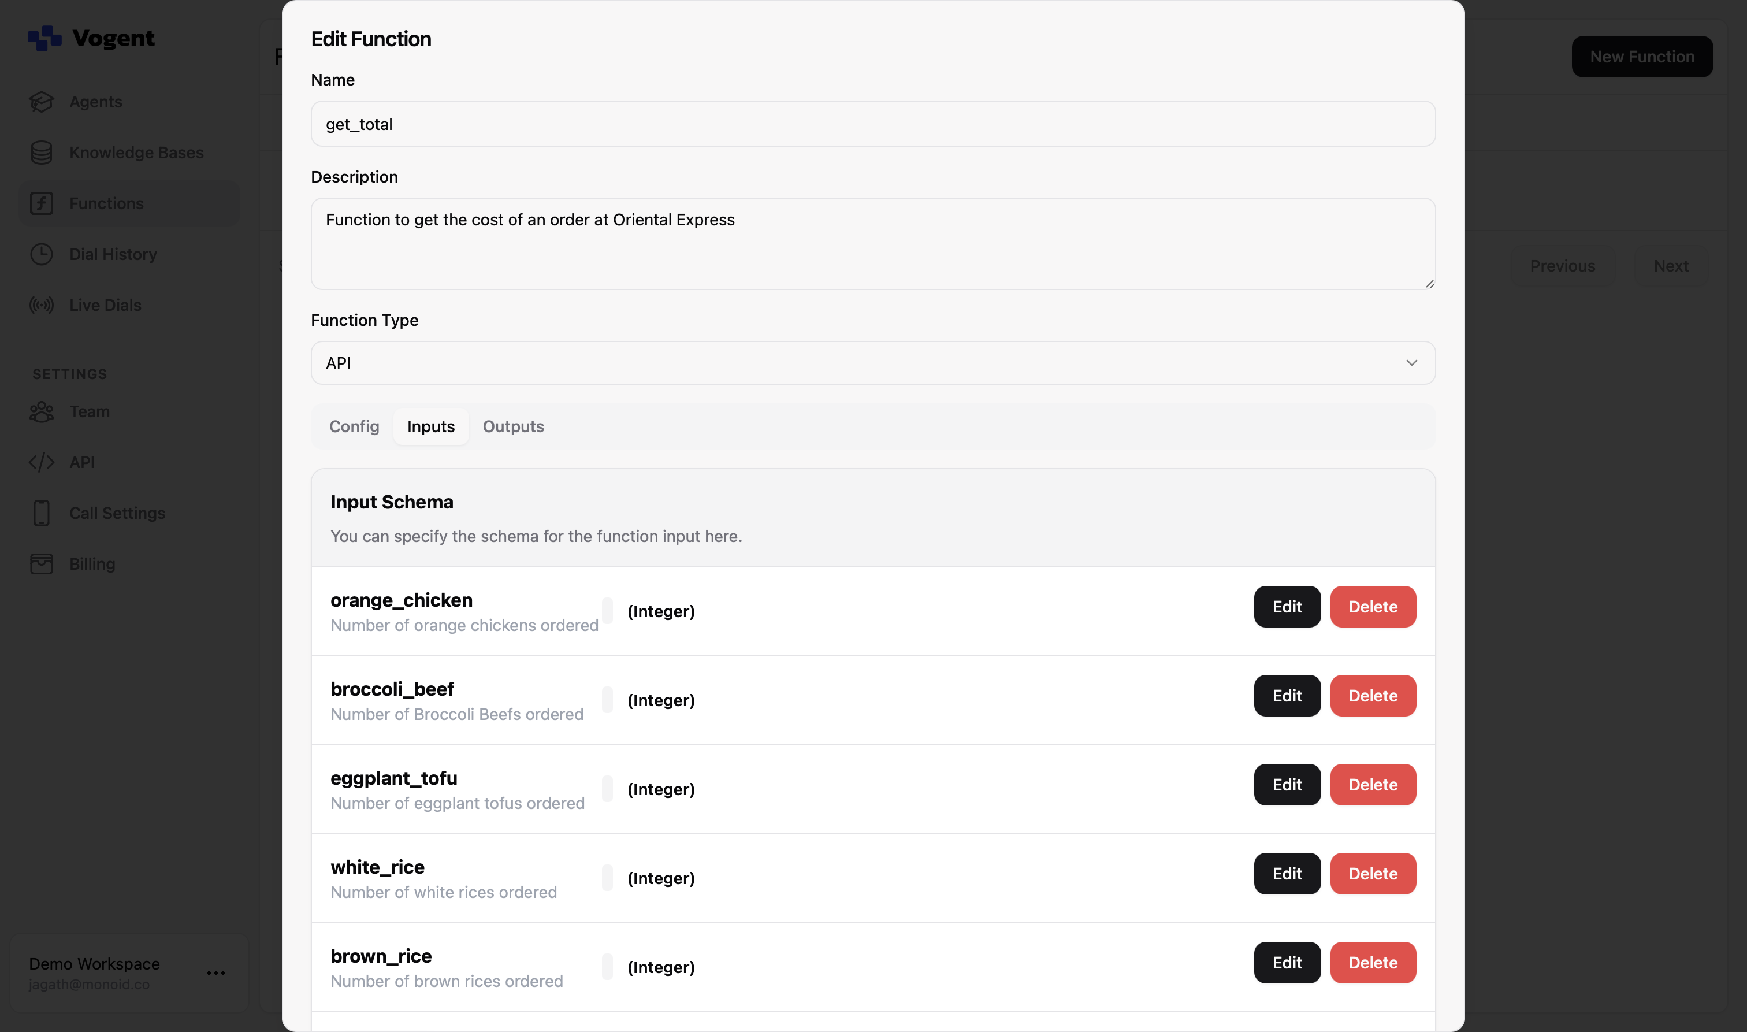Click the Live Dials broadcast icon
1747x1032 pixels.
[41, 305]
